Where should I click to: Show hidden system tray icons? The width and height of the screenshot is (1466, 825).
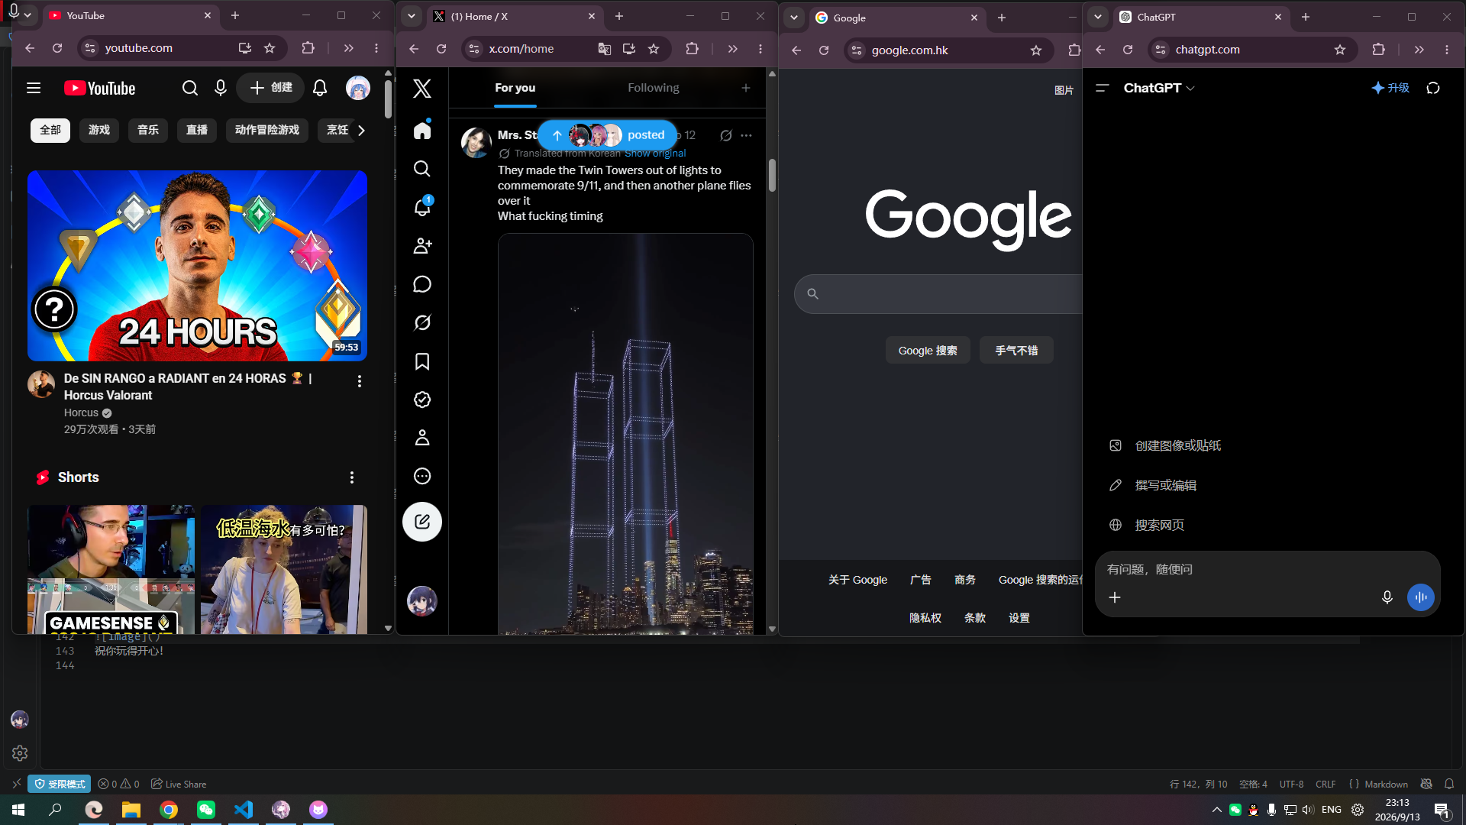click(x=1216, y=810)
